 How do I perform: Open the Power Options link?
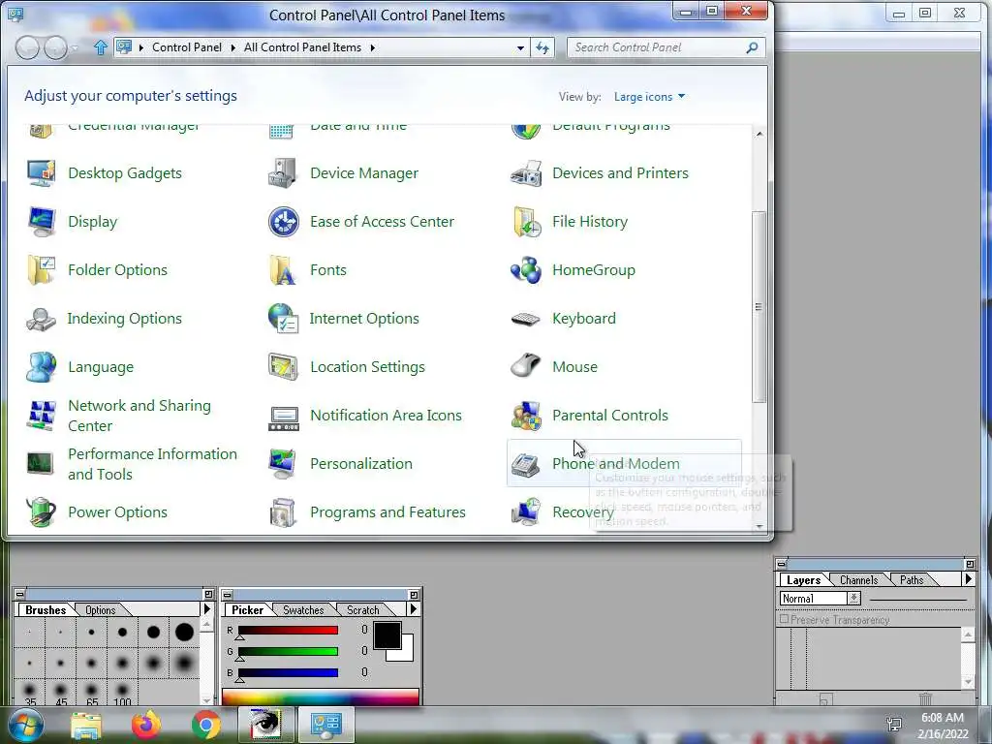click(117, 511)
